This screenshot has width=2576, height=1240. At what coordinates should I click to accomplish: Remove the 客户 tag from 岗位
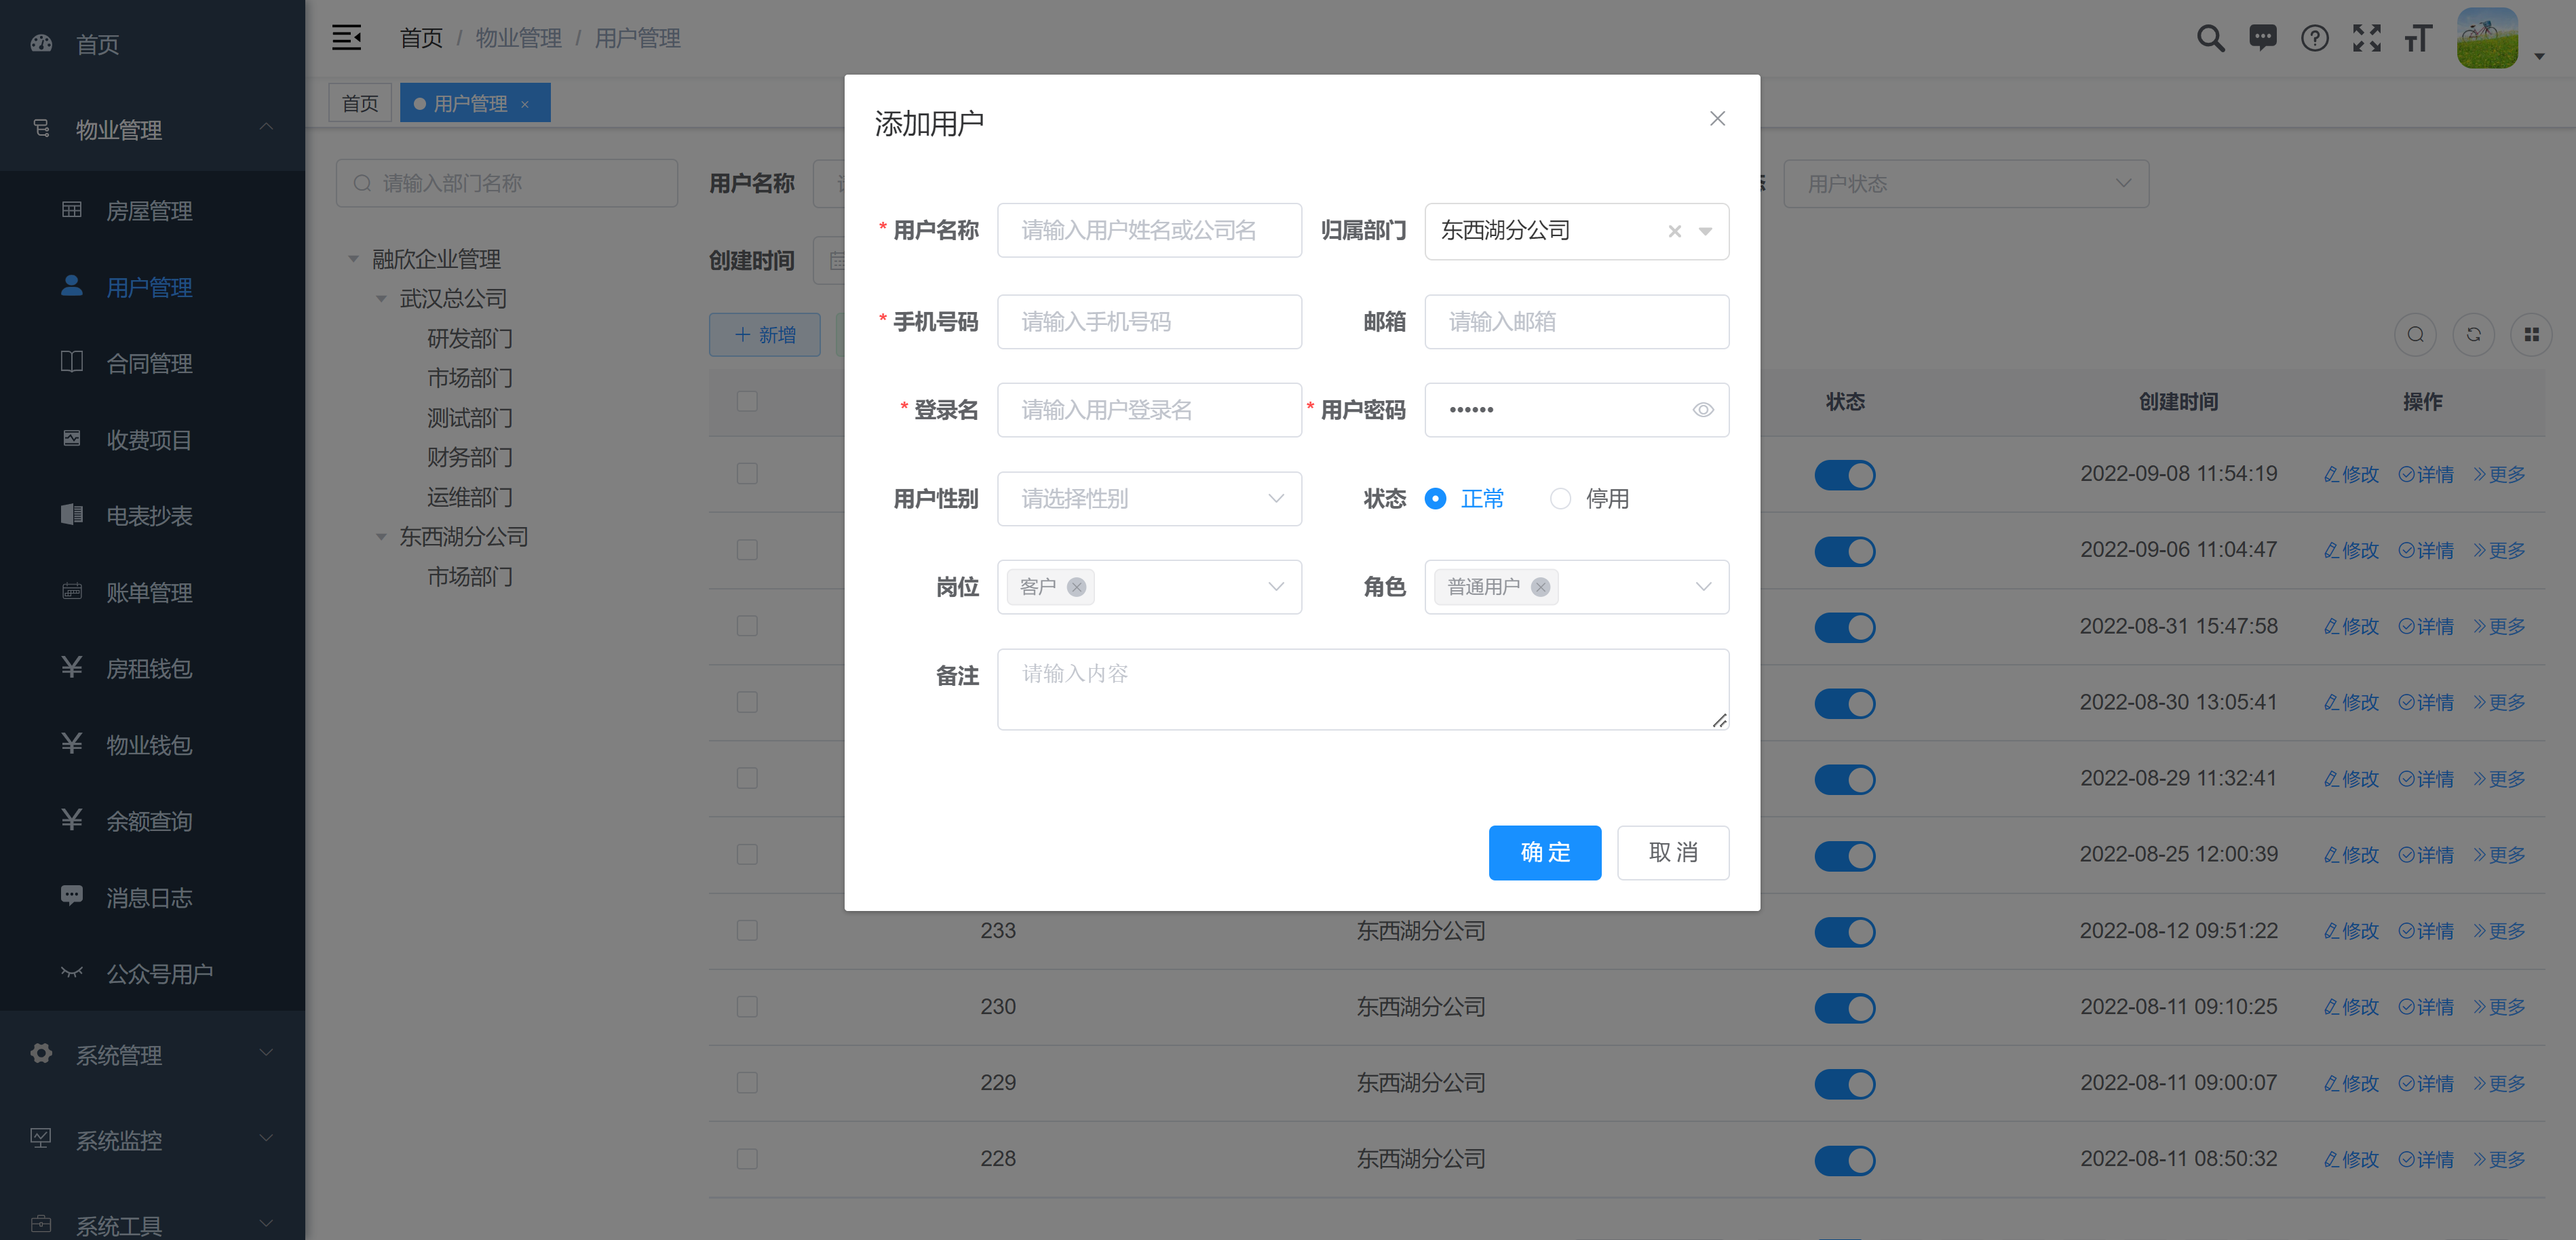(1076, 587)
